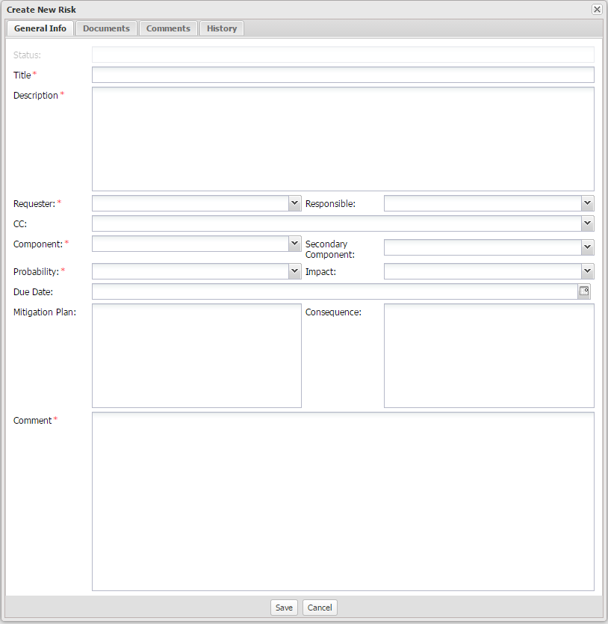This screenshot has width=608, height=624.
Task: Open the Responsible dropdown
Action: (x=587, y=203)
